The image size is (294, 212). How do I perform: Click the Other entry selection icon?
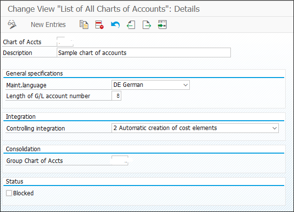click(162, 25)
